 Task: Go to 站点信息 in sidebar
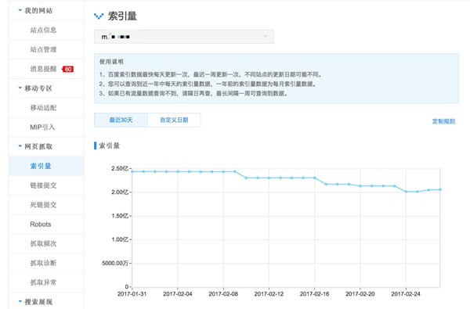coord(43,30)
